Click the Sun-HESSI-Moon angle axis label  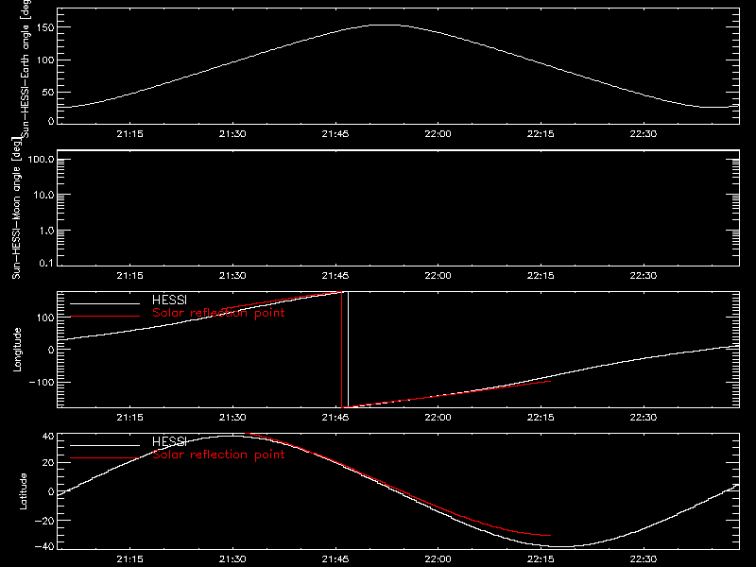[x=16, y=208]
